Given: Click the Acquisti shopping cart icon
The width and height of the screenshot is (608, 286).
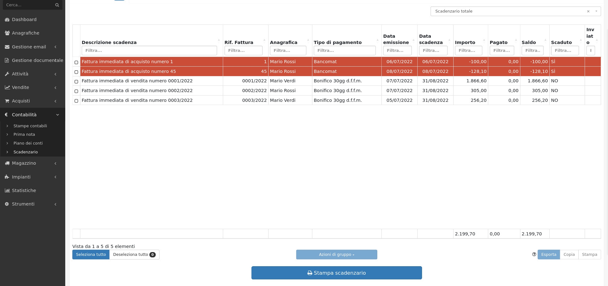Looking at the screenshot, I should click(7, 101).
